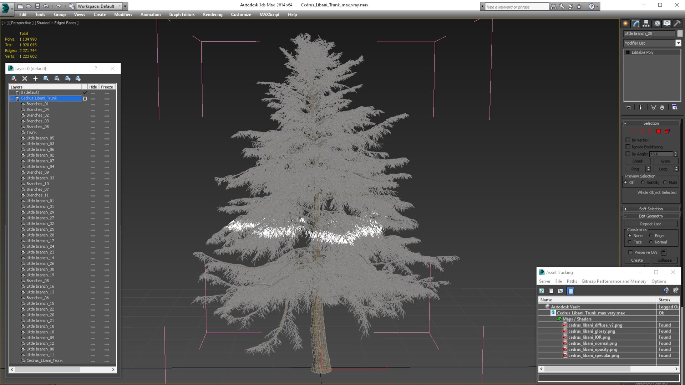Select Face constraint radio button
Screen dimensions: 685x385
point(630,242)
